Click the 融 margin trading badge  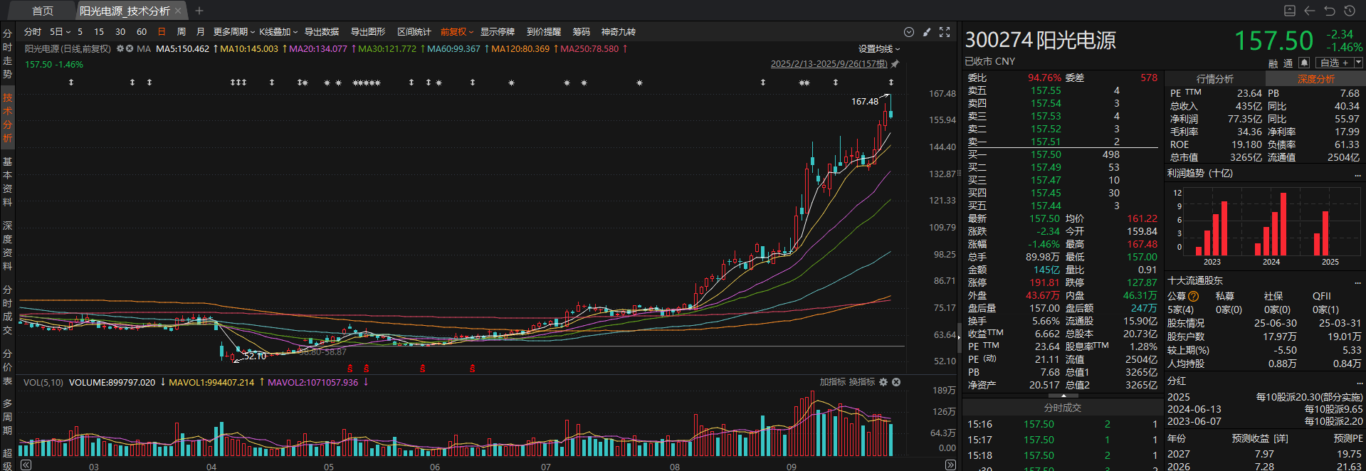coord(1273,63)
